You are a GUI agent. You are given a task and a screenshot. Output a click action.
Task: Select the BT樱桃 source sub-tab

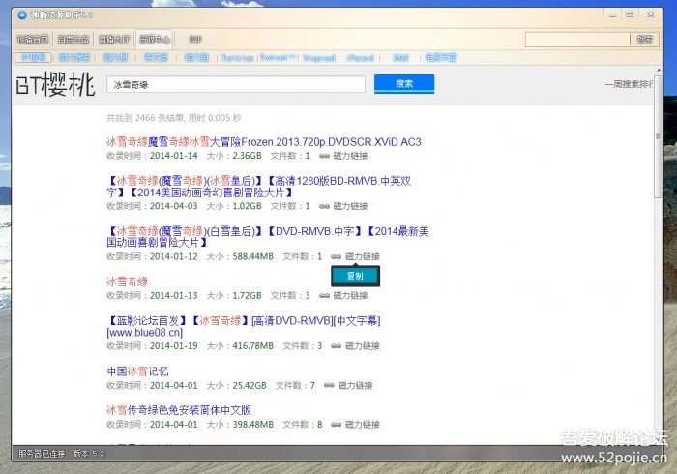[33, 57]
